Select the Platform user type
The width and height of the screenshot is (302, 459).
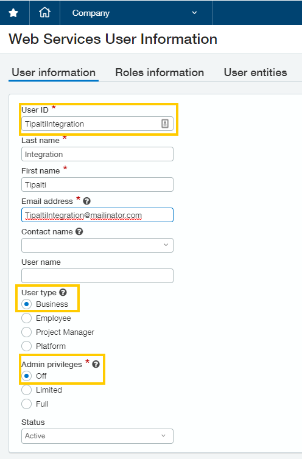click(26, 346)
